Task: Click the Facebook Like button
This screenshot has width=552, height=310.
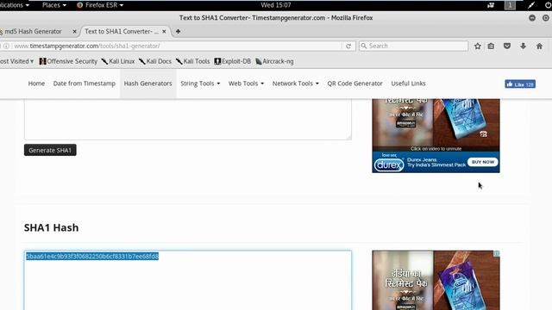Action: (x=520, y=84)
